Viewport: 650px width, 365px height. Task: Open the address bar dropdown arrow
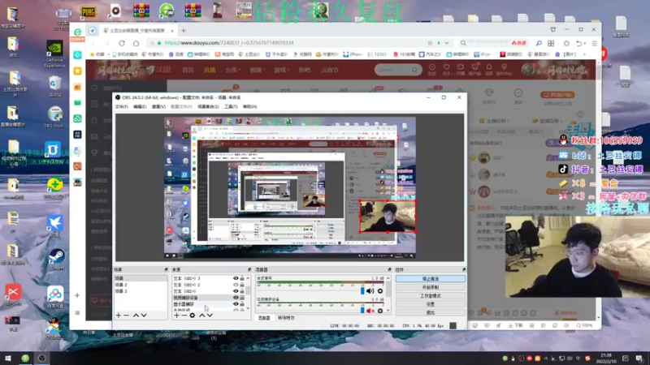tap(447, 43)
